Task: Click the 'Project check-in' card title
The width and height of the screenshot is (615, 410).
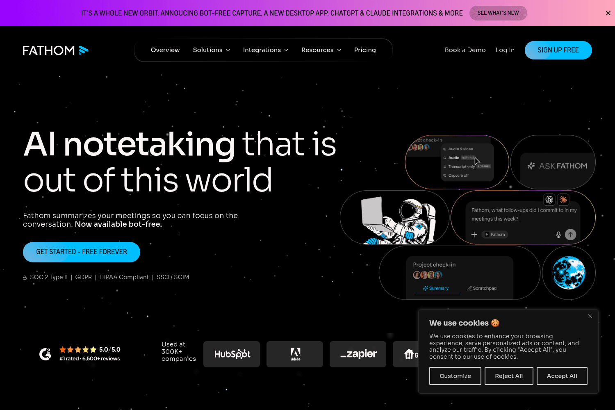Action: tap(434, 265)
